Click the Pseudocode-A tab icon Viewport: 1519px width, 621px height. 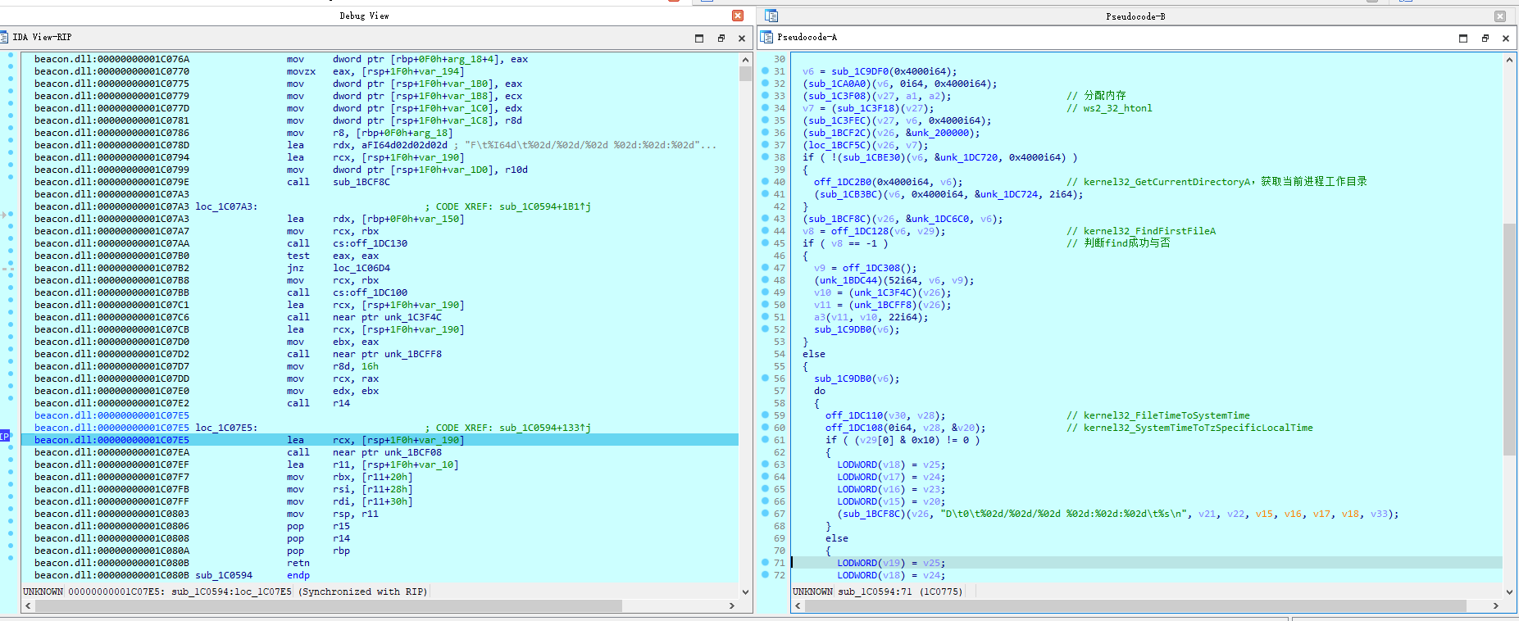(766, 37)
